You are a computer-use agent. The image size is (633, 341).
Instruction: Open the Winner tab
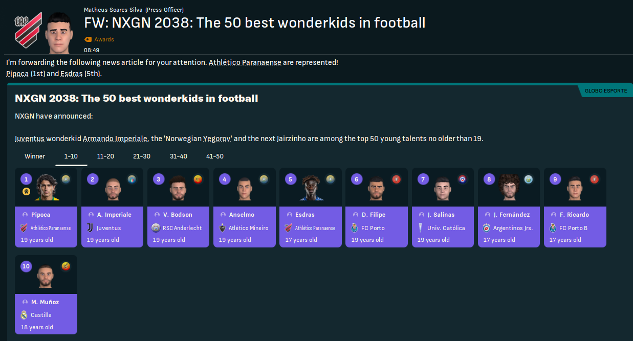click(x=35, y=156)
